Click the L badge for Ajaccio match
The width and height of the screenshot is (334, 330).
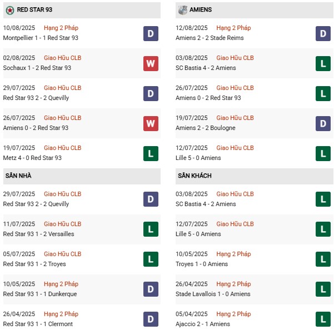point(323,319)
